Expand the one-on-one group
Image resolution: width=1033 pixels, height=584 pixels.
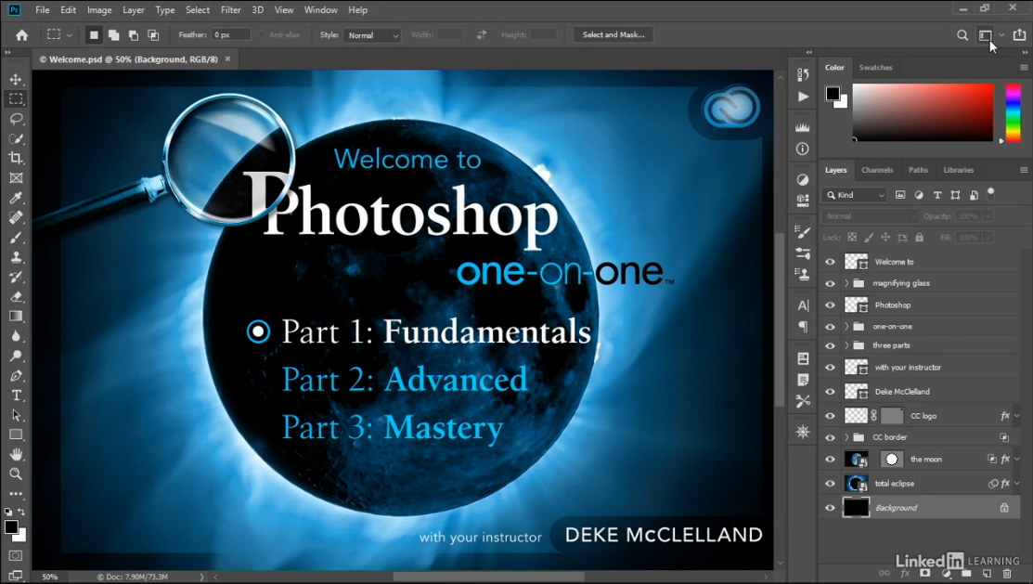click(x=846, y=326)
